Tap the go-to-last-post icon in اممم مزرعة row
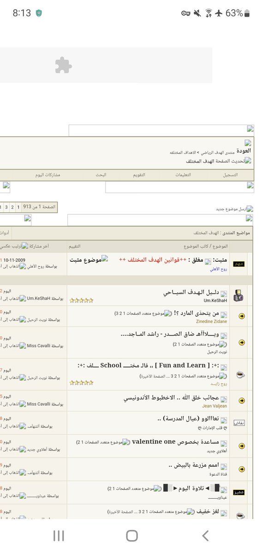 (23, 473)
